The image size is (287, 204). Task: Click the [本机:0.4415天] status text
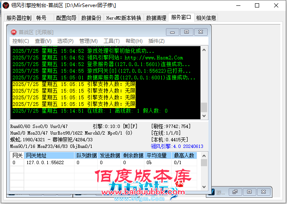[169, 140]
